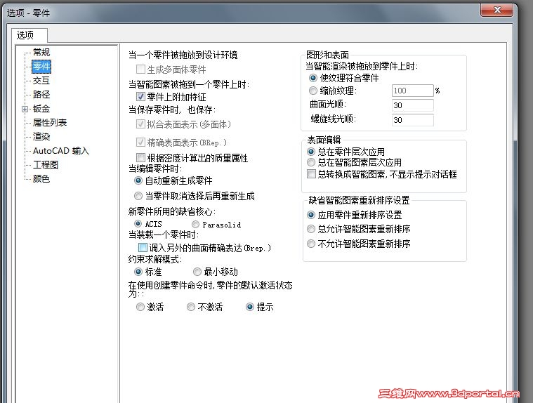This screenshot has width=533, height=403.
Task: Open the 工程图 options page
Action: pos(45,165)
